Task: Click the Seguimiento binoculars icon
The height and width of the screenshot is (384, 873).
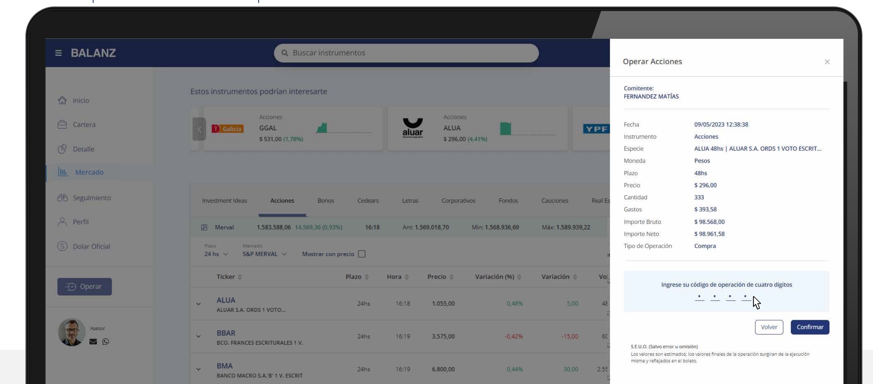Action: 62,198
